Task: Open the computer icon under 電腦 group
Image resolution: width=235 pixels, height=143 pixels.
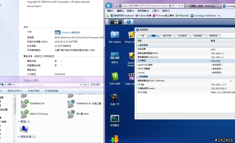Action: click(x=24, y=129)
